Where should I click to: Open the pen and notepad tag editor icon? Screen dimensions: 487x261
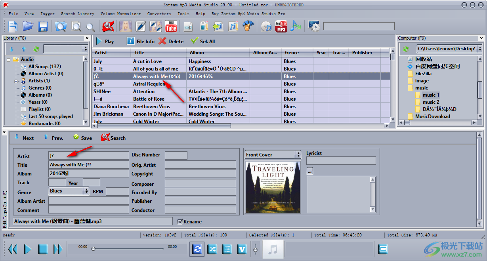(141, 27)
